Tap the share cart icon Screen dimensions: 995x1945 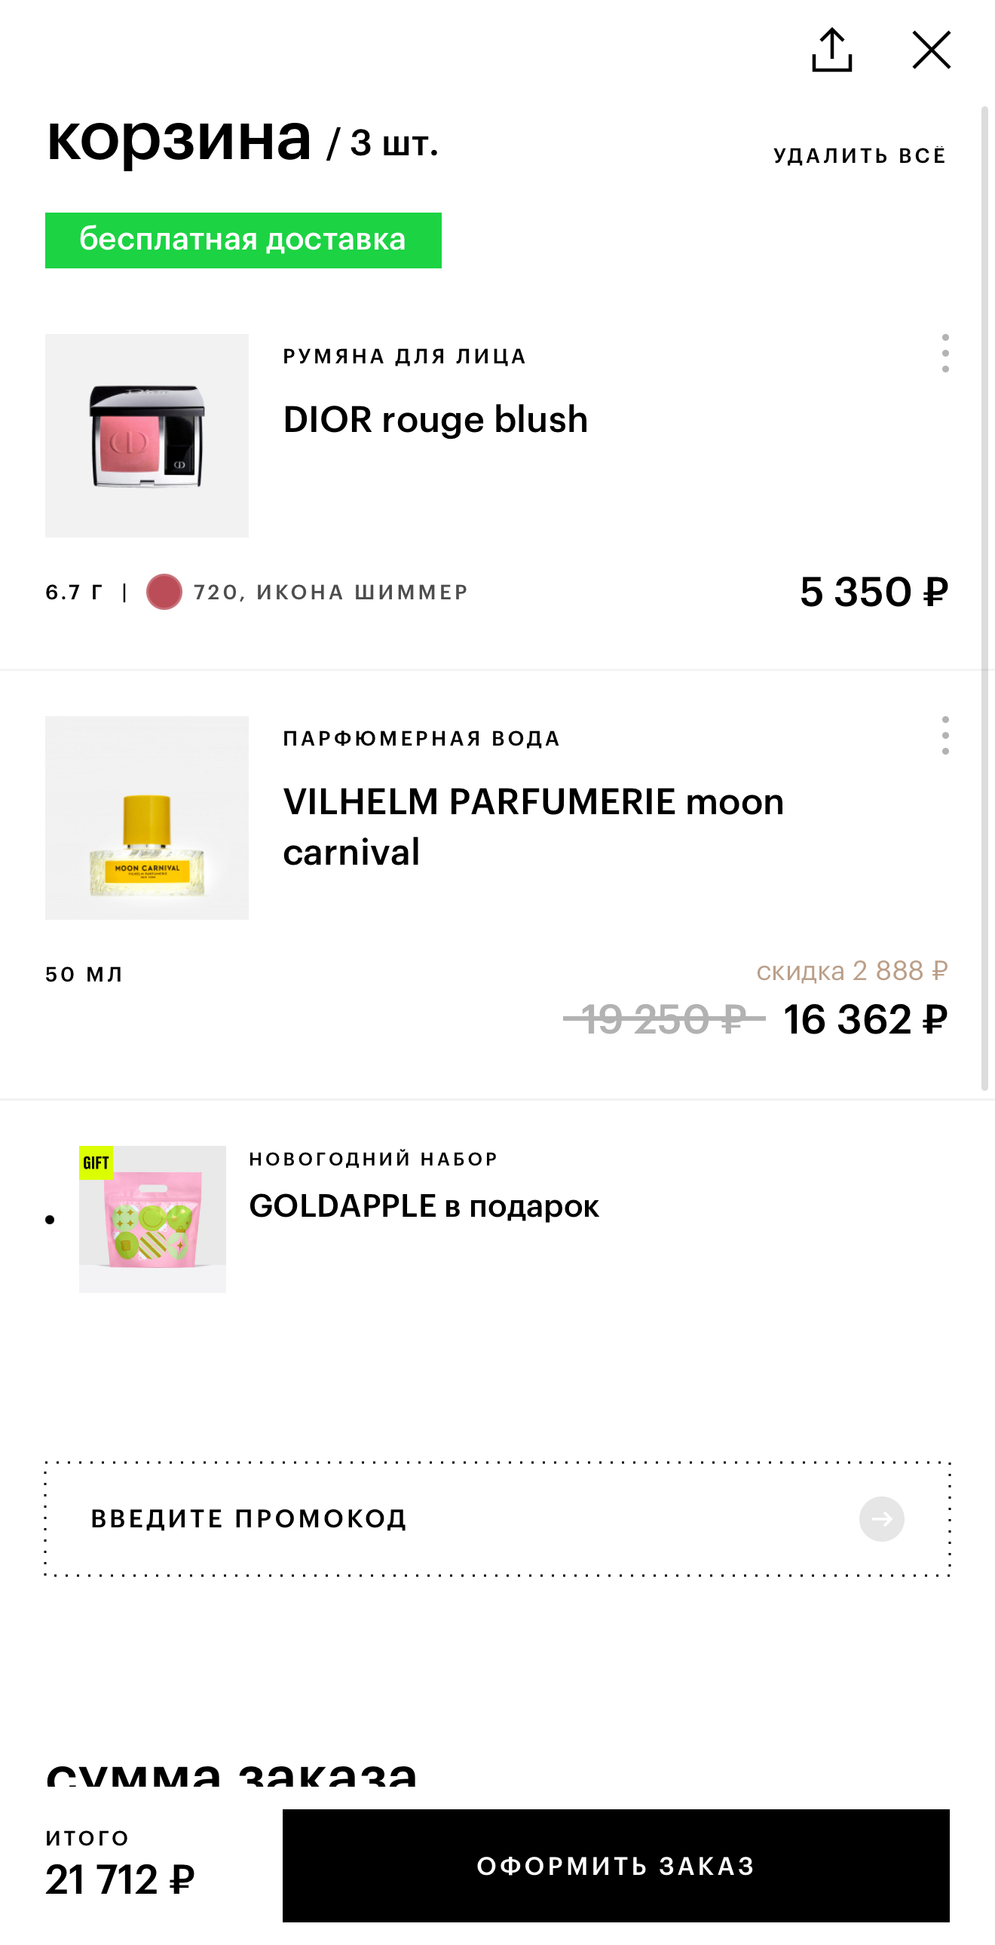point(831,51)
